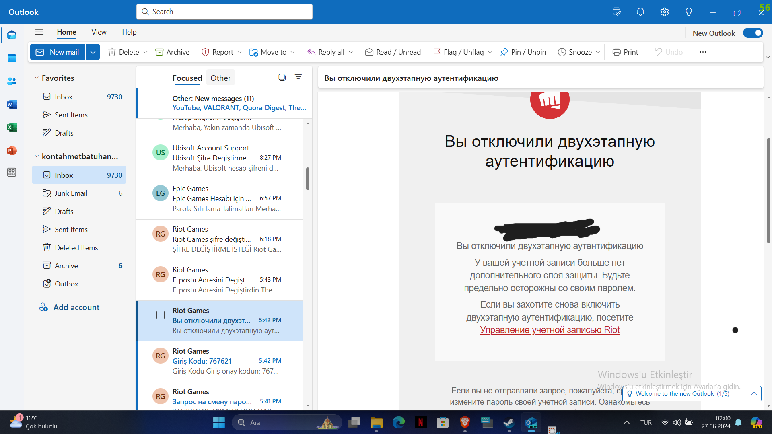
Task: Collapse the Favorites folder group
Action: 37,78
